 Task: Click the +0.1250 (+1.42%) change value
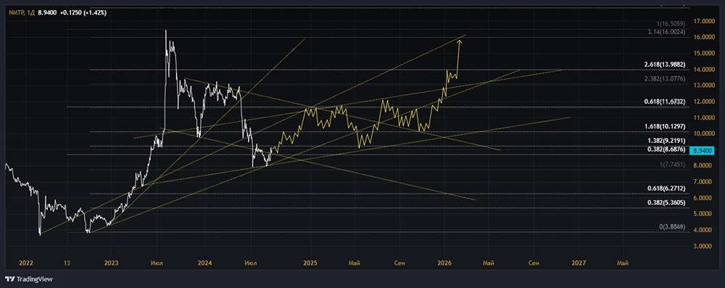[x=83, y=13]
